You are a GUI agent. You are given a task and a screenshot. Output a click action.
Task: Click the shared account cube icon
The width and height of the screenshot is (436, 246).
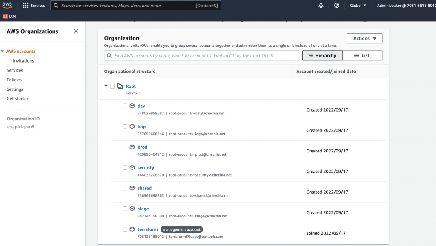point(132,188)
